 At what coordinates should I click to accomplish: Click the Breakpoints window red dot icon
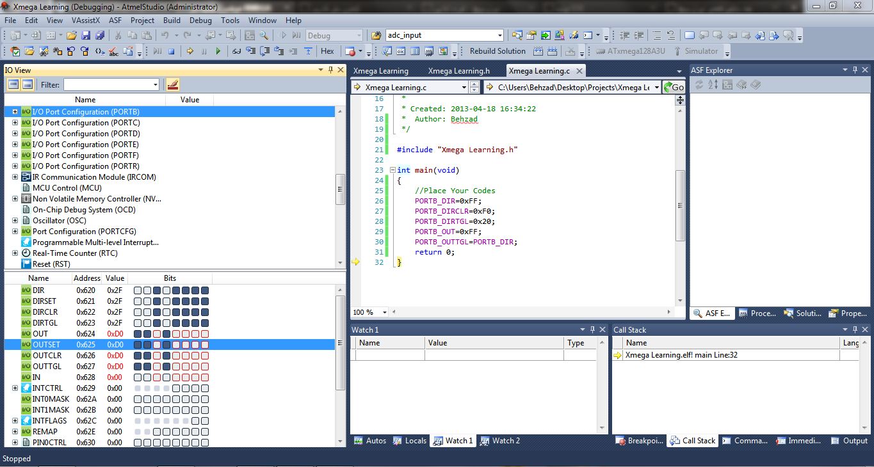point(350,51)
